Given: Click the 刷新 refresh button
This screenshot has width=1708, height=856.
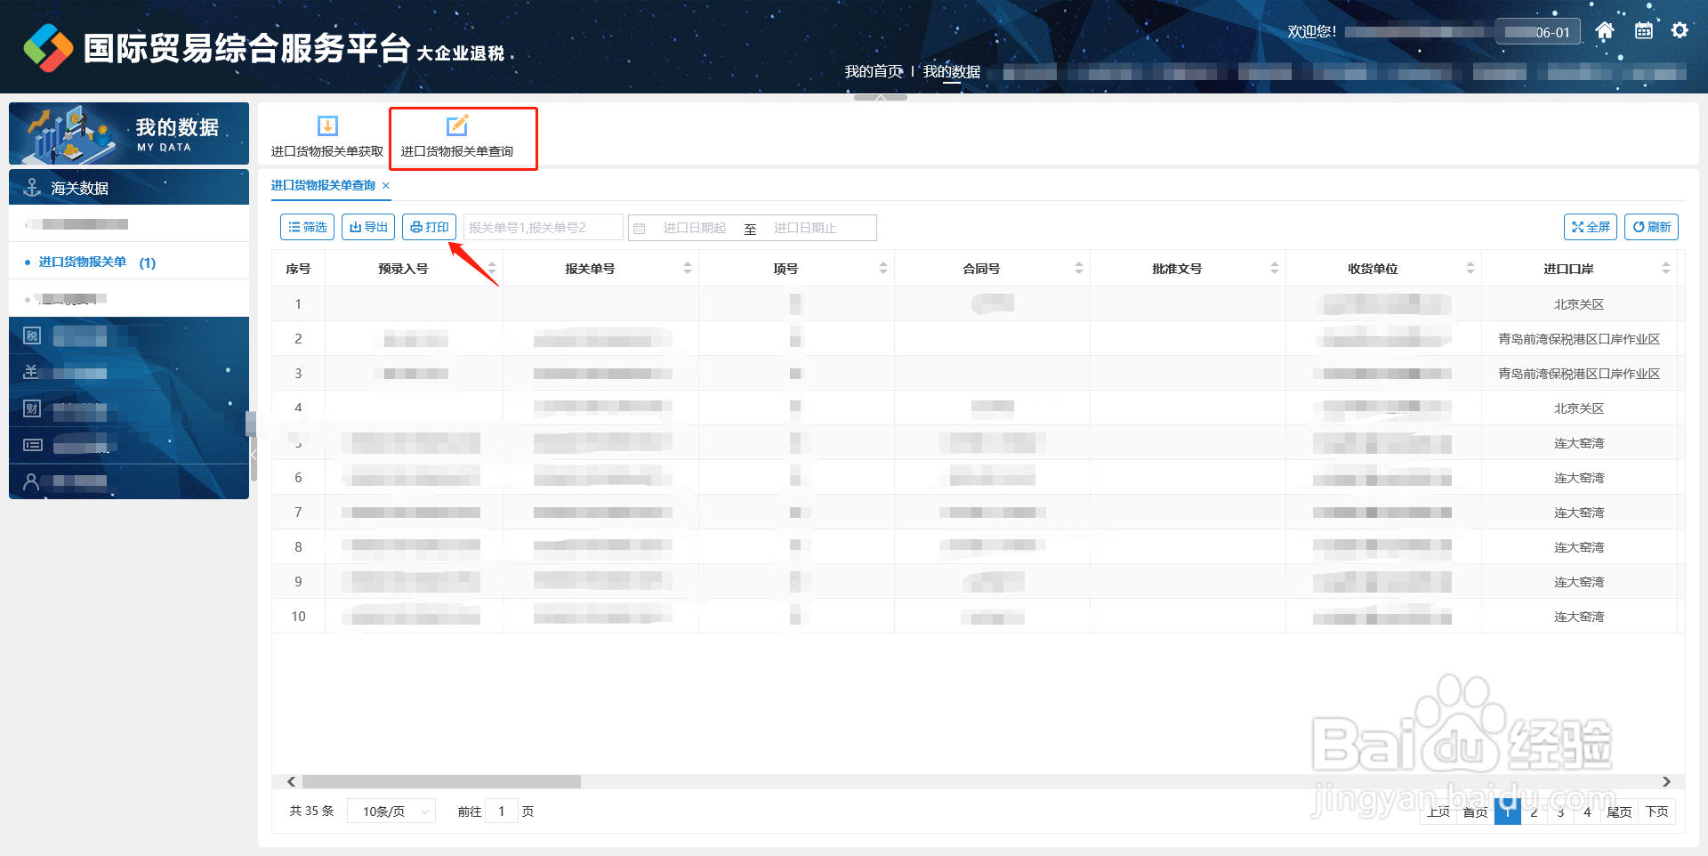Looking at the screenshot, I should click(x=1651, y=227).
